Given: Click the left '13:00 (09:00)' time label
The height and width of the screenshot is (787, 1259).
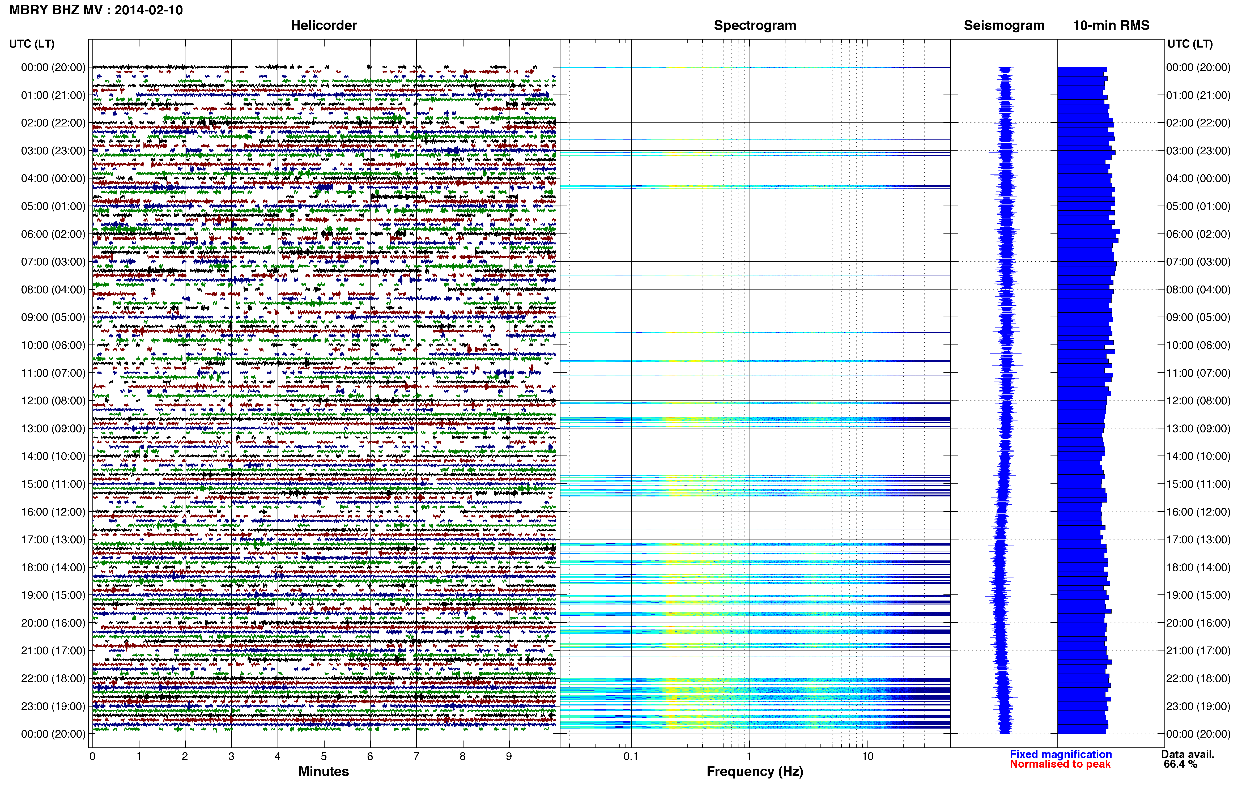Looking at the screenshot, I should (x=53, y=428).
